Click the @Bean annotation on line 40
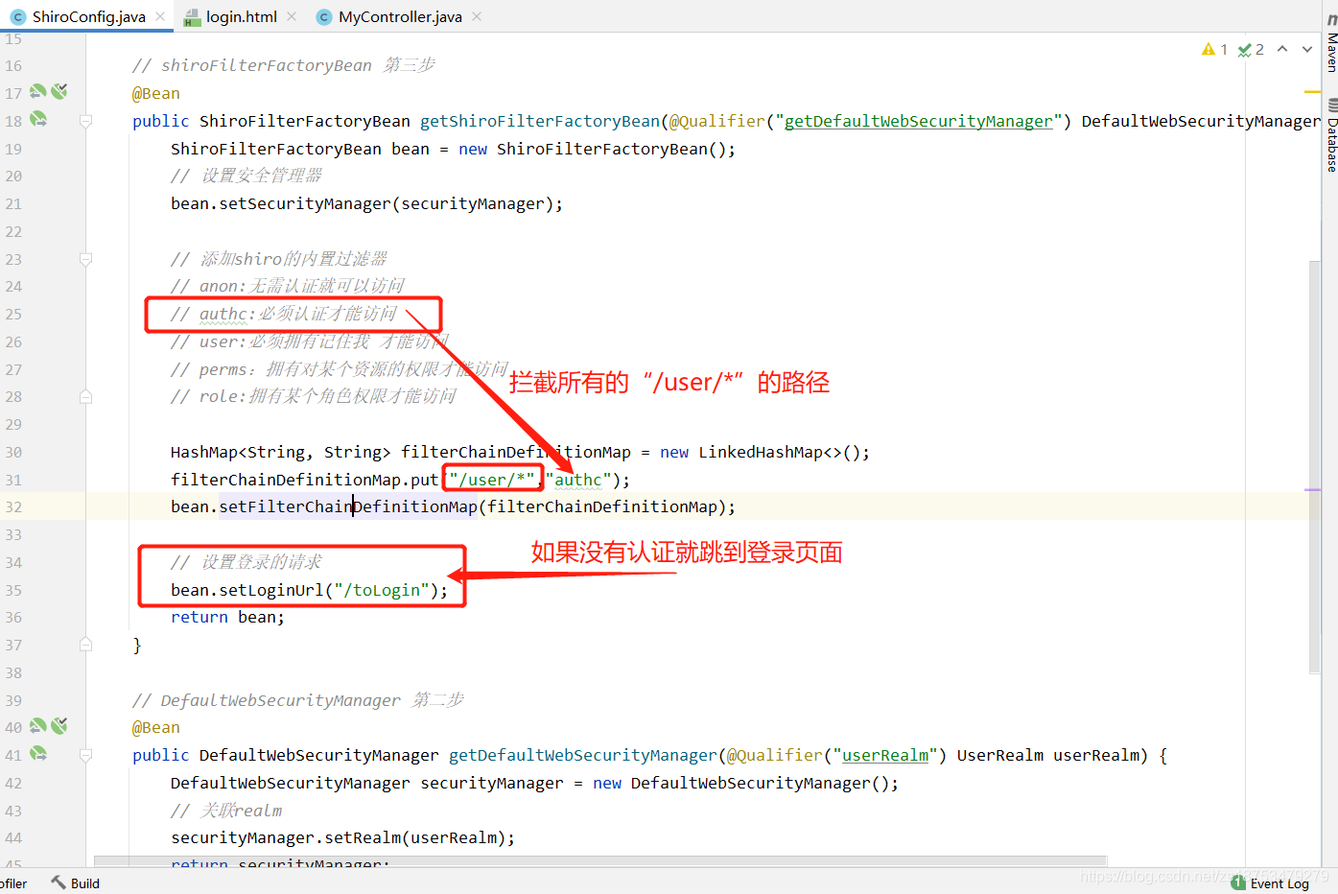Screen dimensions: 1338x894 [156, 727]
